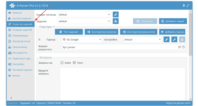This screenshot has width=198, height=106.
Task: Select the Файл radio button
Action: 62,63
